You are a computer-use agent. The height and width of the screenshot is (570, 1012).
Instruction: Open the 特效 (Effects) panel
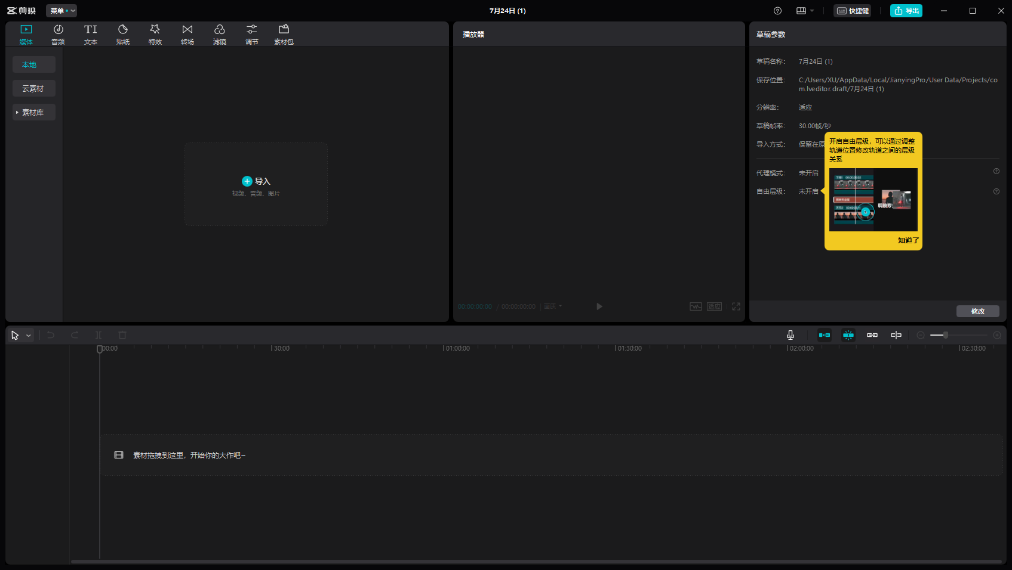(x=155, y=34)
